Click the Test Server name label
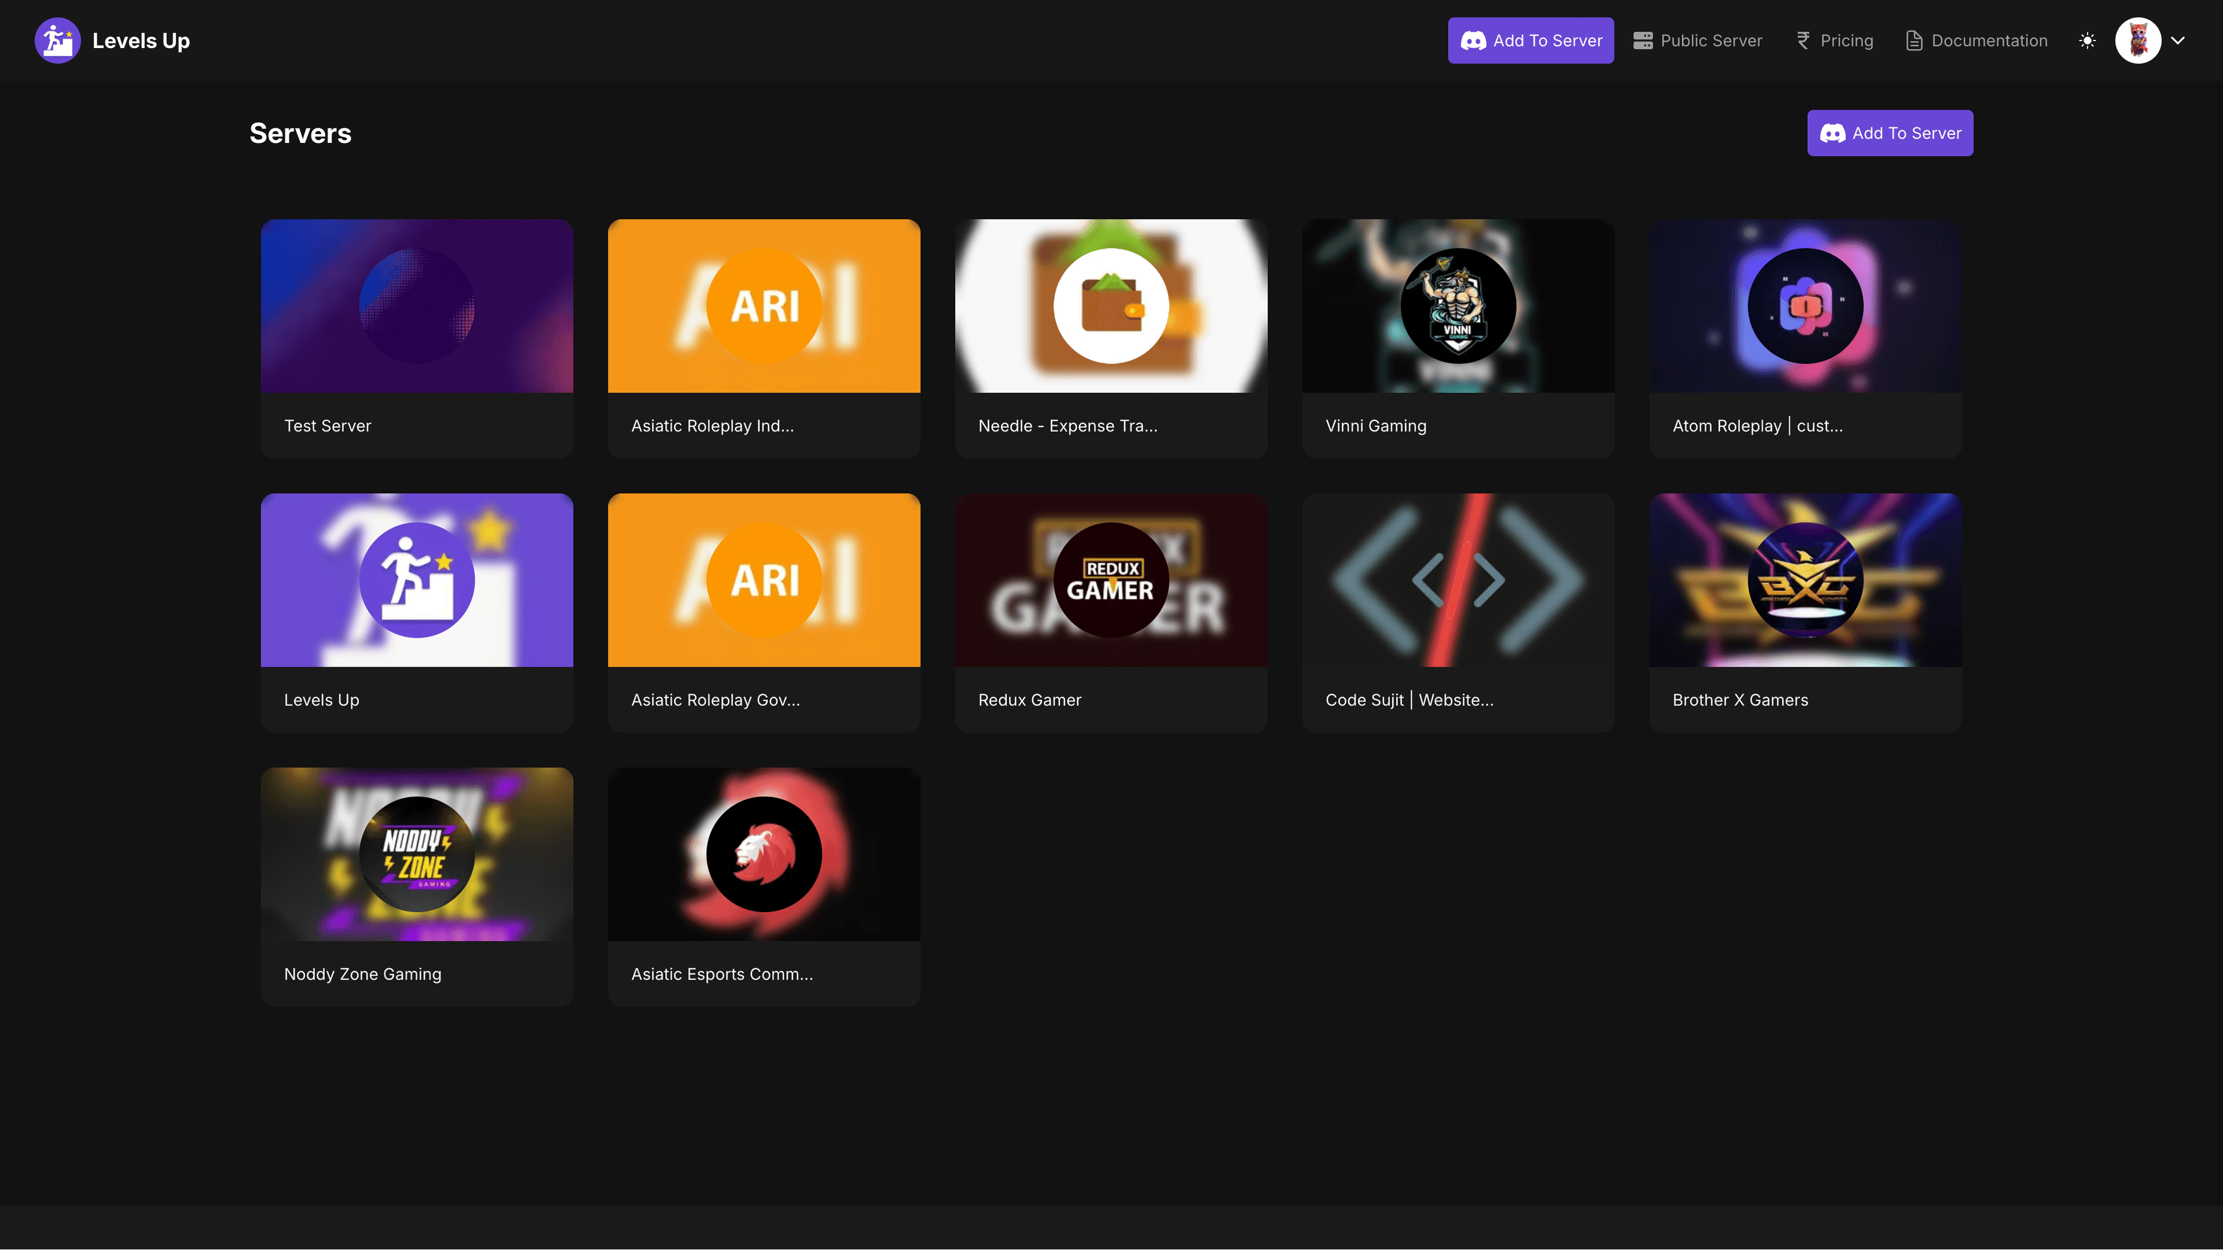The image size is (2223, 1250). point(328,426)
